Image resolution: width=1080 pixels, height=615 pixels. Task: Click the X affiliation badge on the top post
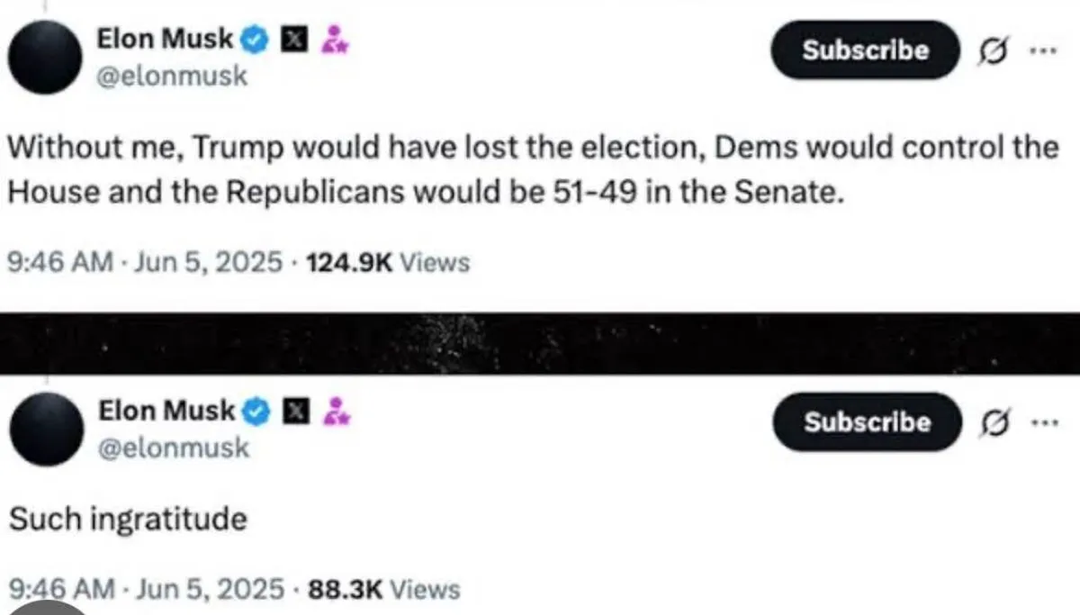(292, 40)
